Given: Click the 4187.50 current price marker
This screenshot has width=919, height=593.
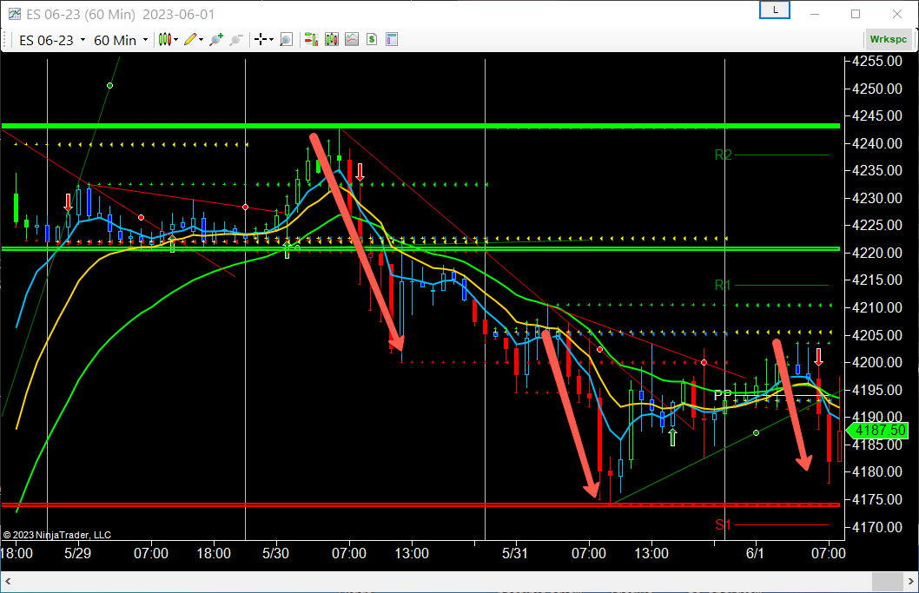Looking at the screenshot, I should pyautogui.click(x=876, y=430).
